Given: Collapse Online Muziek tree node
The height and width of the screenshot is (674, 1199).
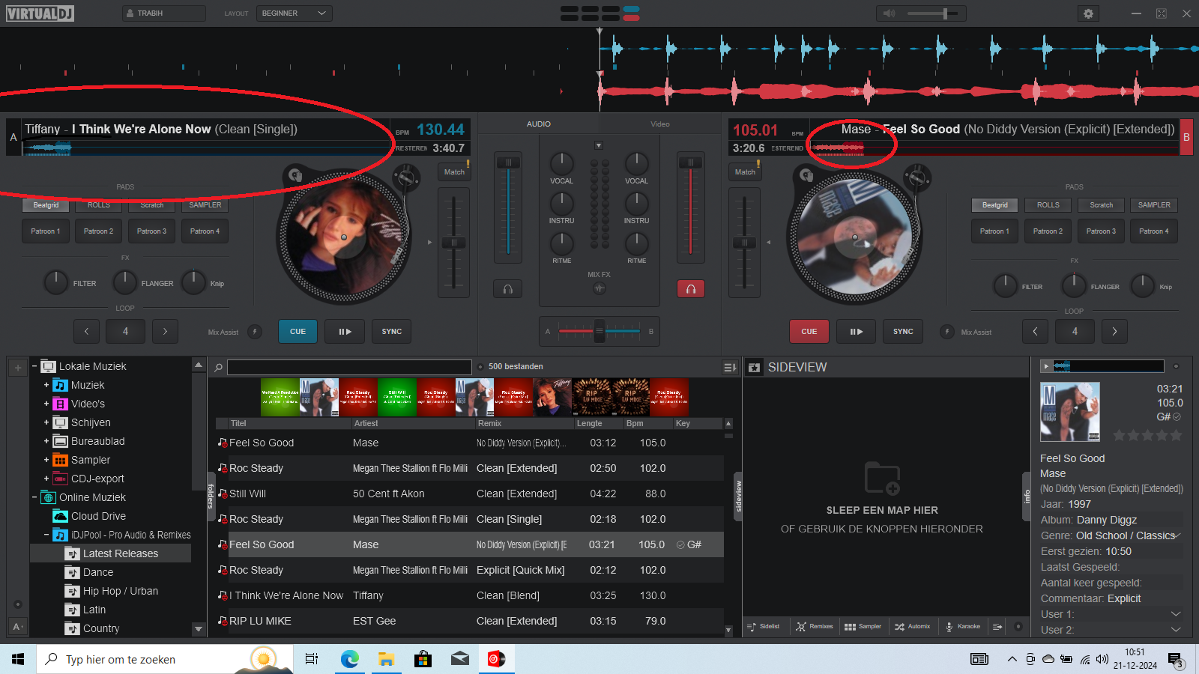Looking at the screenshot, I should (34, 497).
